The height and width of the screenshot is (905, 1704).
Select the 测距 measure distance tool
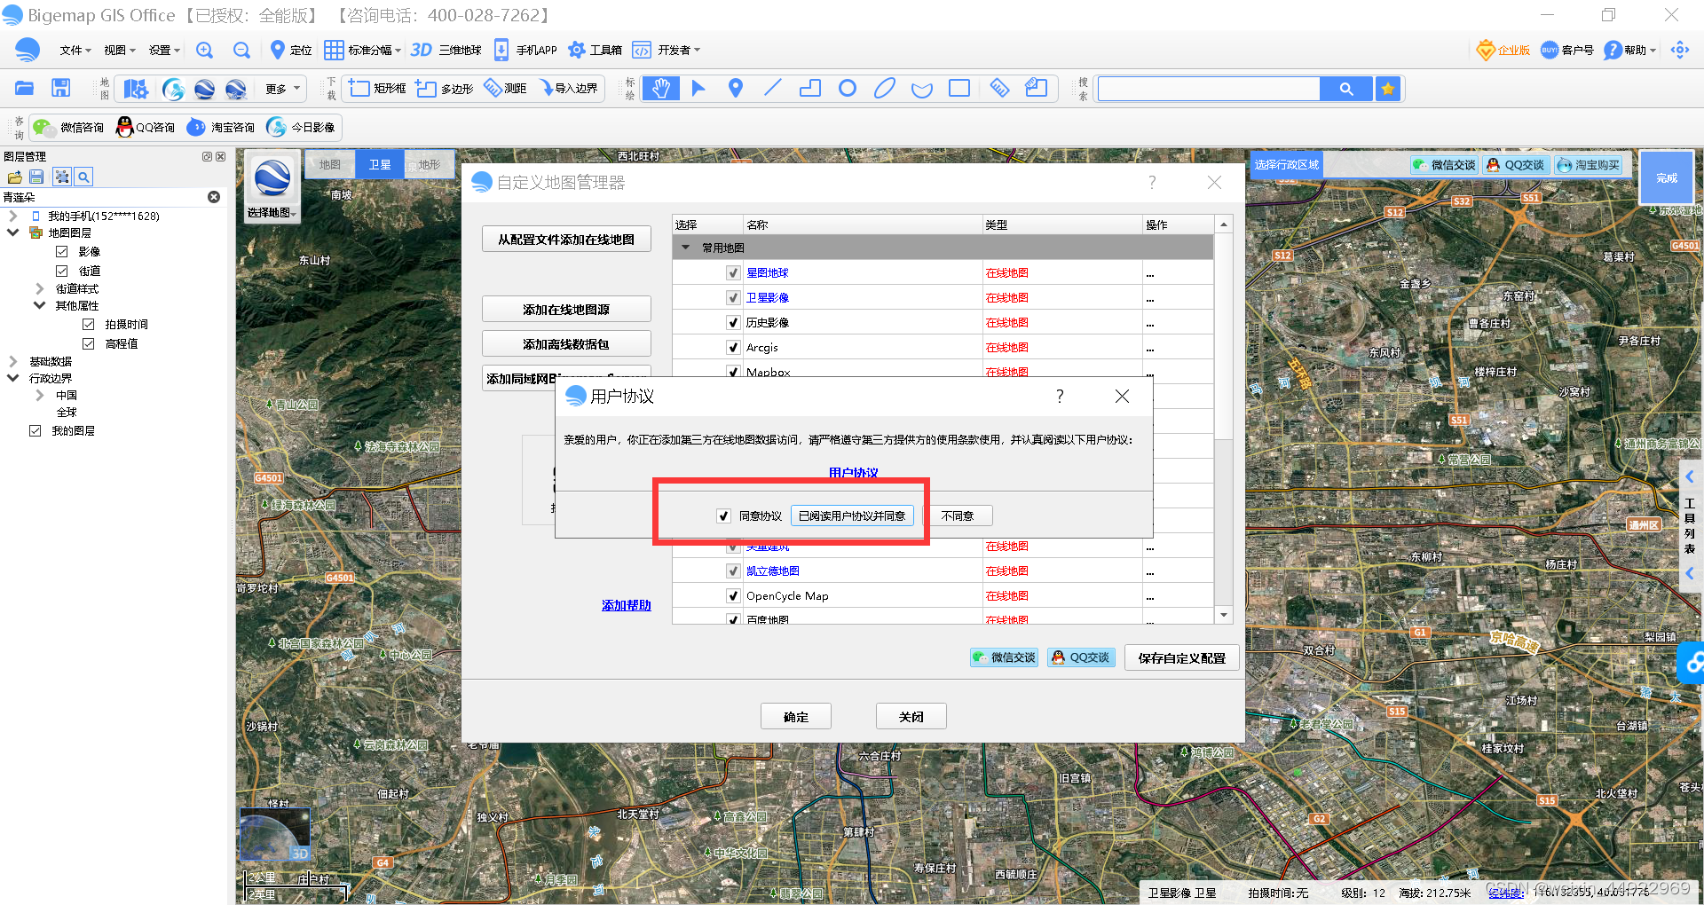coord(505,88)
